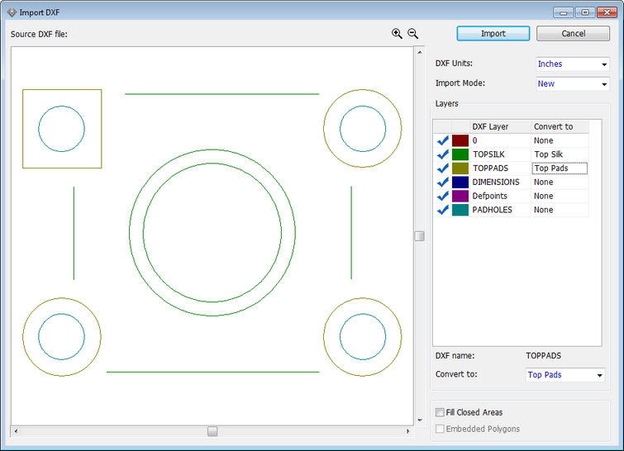The height and width of the screenshot is (451, 624).
Task: Uncheck the Defpoints layer checkmark
Action: [442, 196]
